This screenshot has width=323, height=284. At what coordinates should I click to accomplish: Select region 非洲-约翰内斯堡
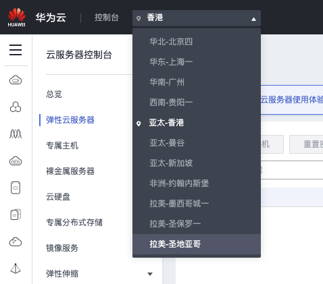[197, 183]
